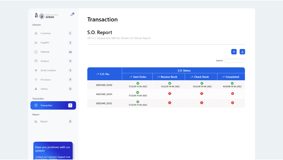The height and width of the screenshot is (160, 283).
Task: Click the Stock Location sidebar icon
Action: pyautogui.click(x=36, y=70)
